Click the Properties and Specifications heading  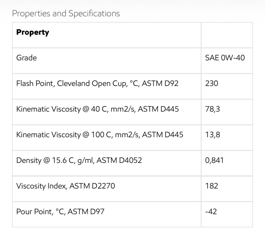tap(66, 14)
